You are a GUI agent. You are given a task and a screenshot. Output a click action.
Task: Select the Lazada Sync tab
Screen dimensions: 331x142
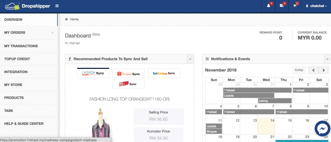[93, 73]
